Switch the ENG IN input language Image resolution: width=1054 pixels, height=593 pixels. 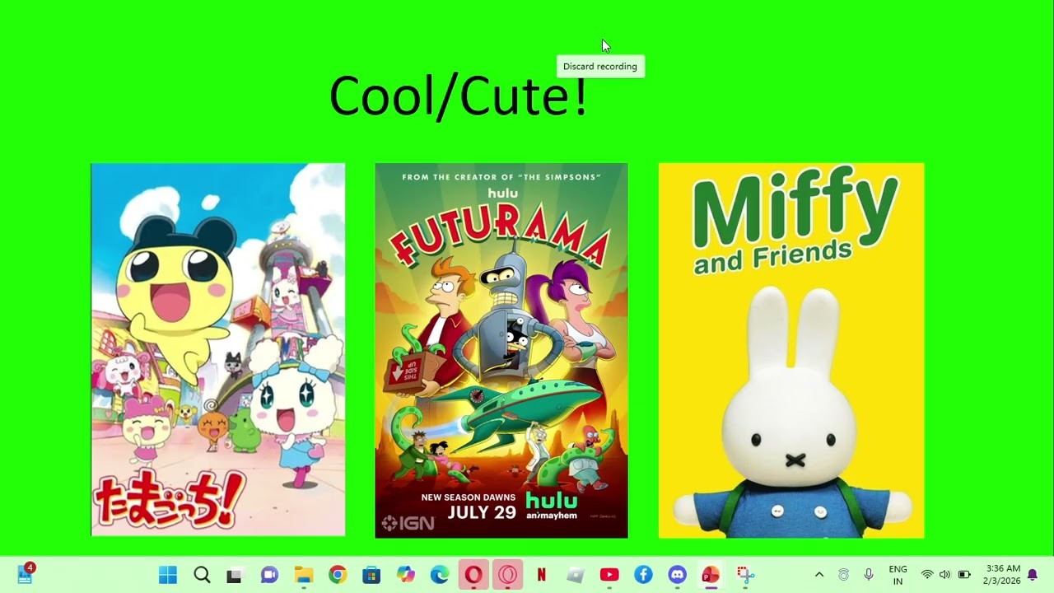[898, 575]
